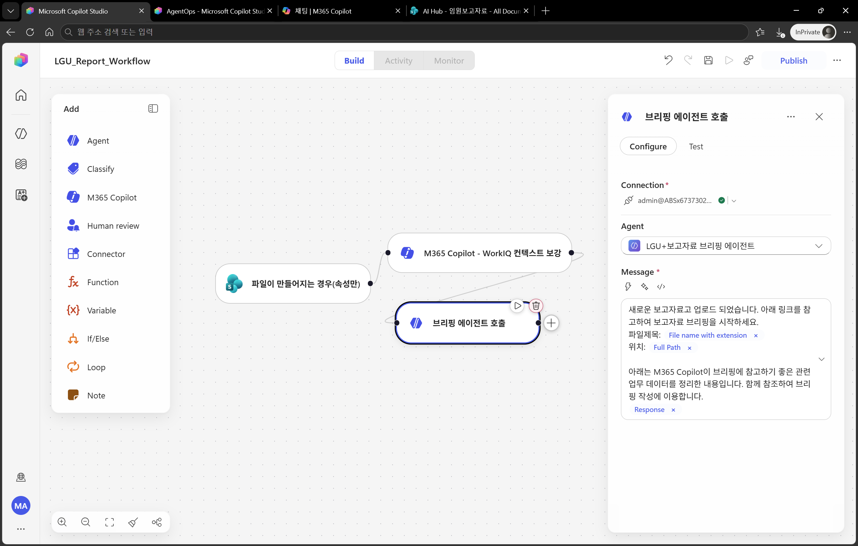
Task: Zoom in on the canvas
Action: pos(62,522)
